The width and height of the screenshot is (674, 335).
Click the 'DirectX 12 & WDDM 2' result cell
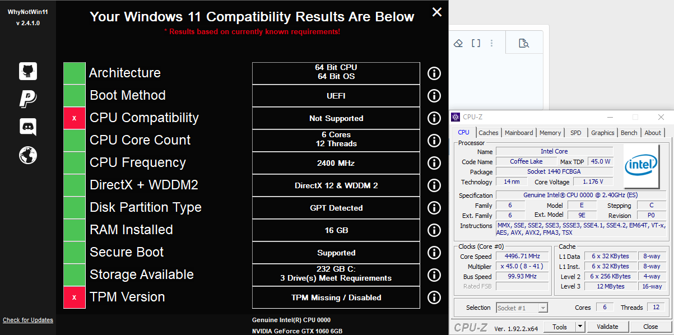point(336,185)
